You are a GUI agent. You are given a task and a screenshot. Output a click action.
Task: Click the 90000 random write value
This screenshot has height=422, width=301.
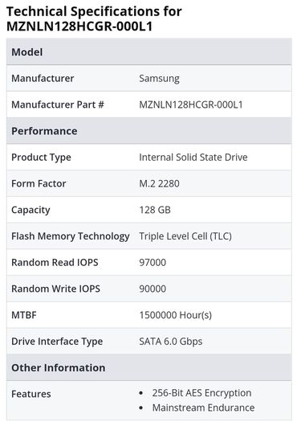[153, 289]
